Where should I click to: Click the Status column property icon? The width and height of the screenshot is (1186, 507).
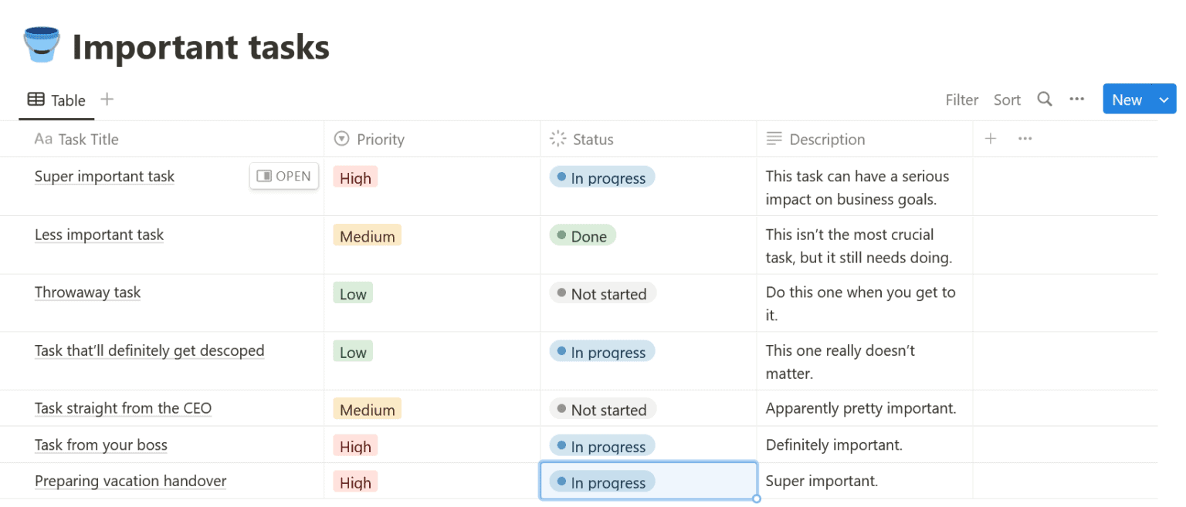pos(557,138)
